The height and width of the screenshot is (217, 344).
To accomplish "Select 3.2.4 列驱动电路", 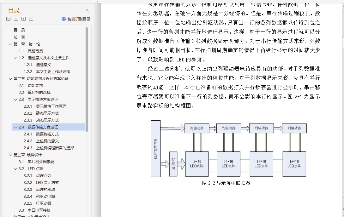I will pos(39,197).
